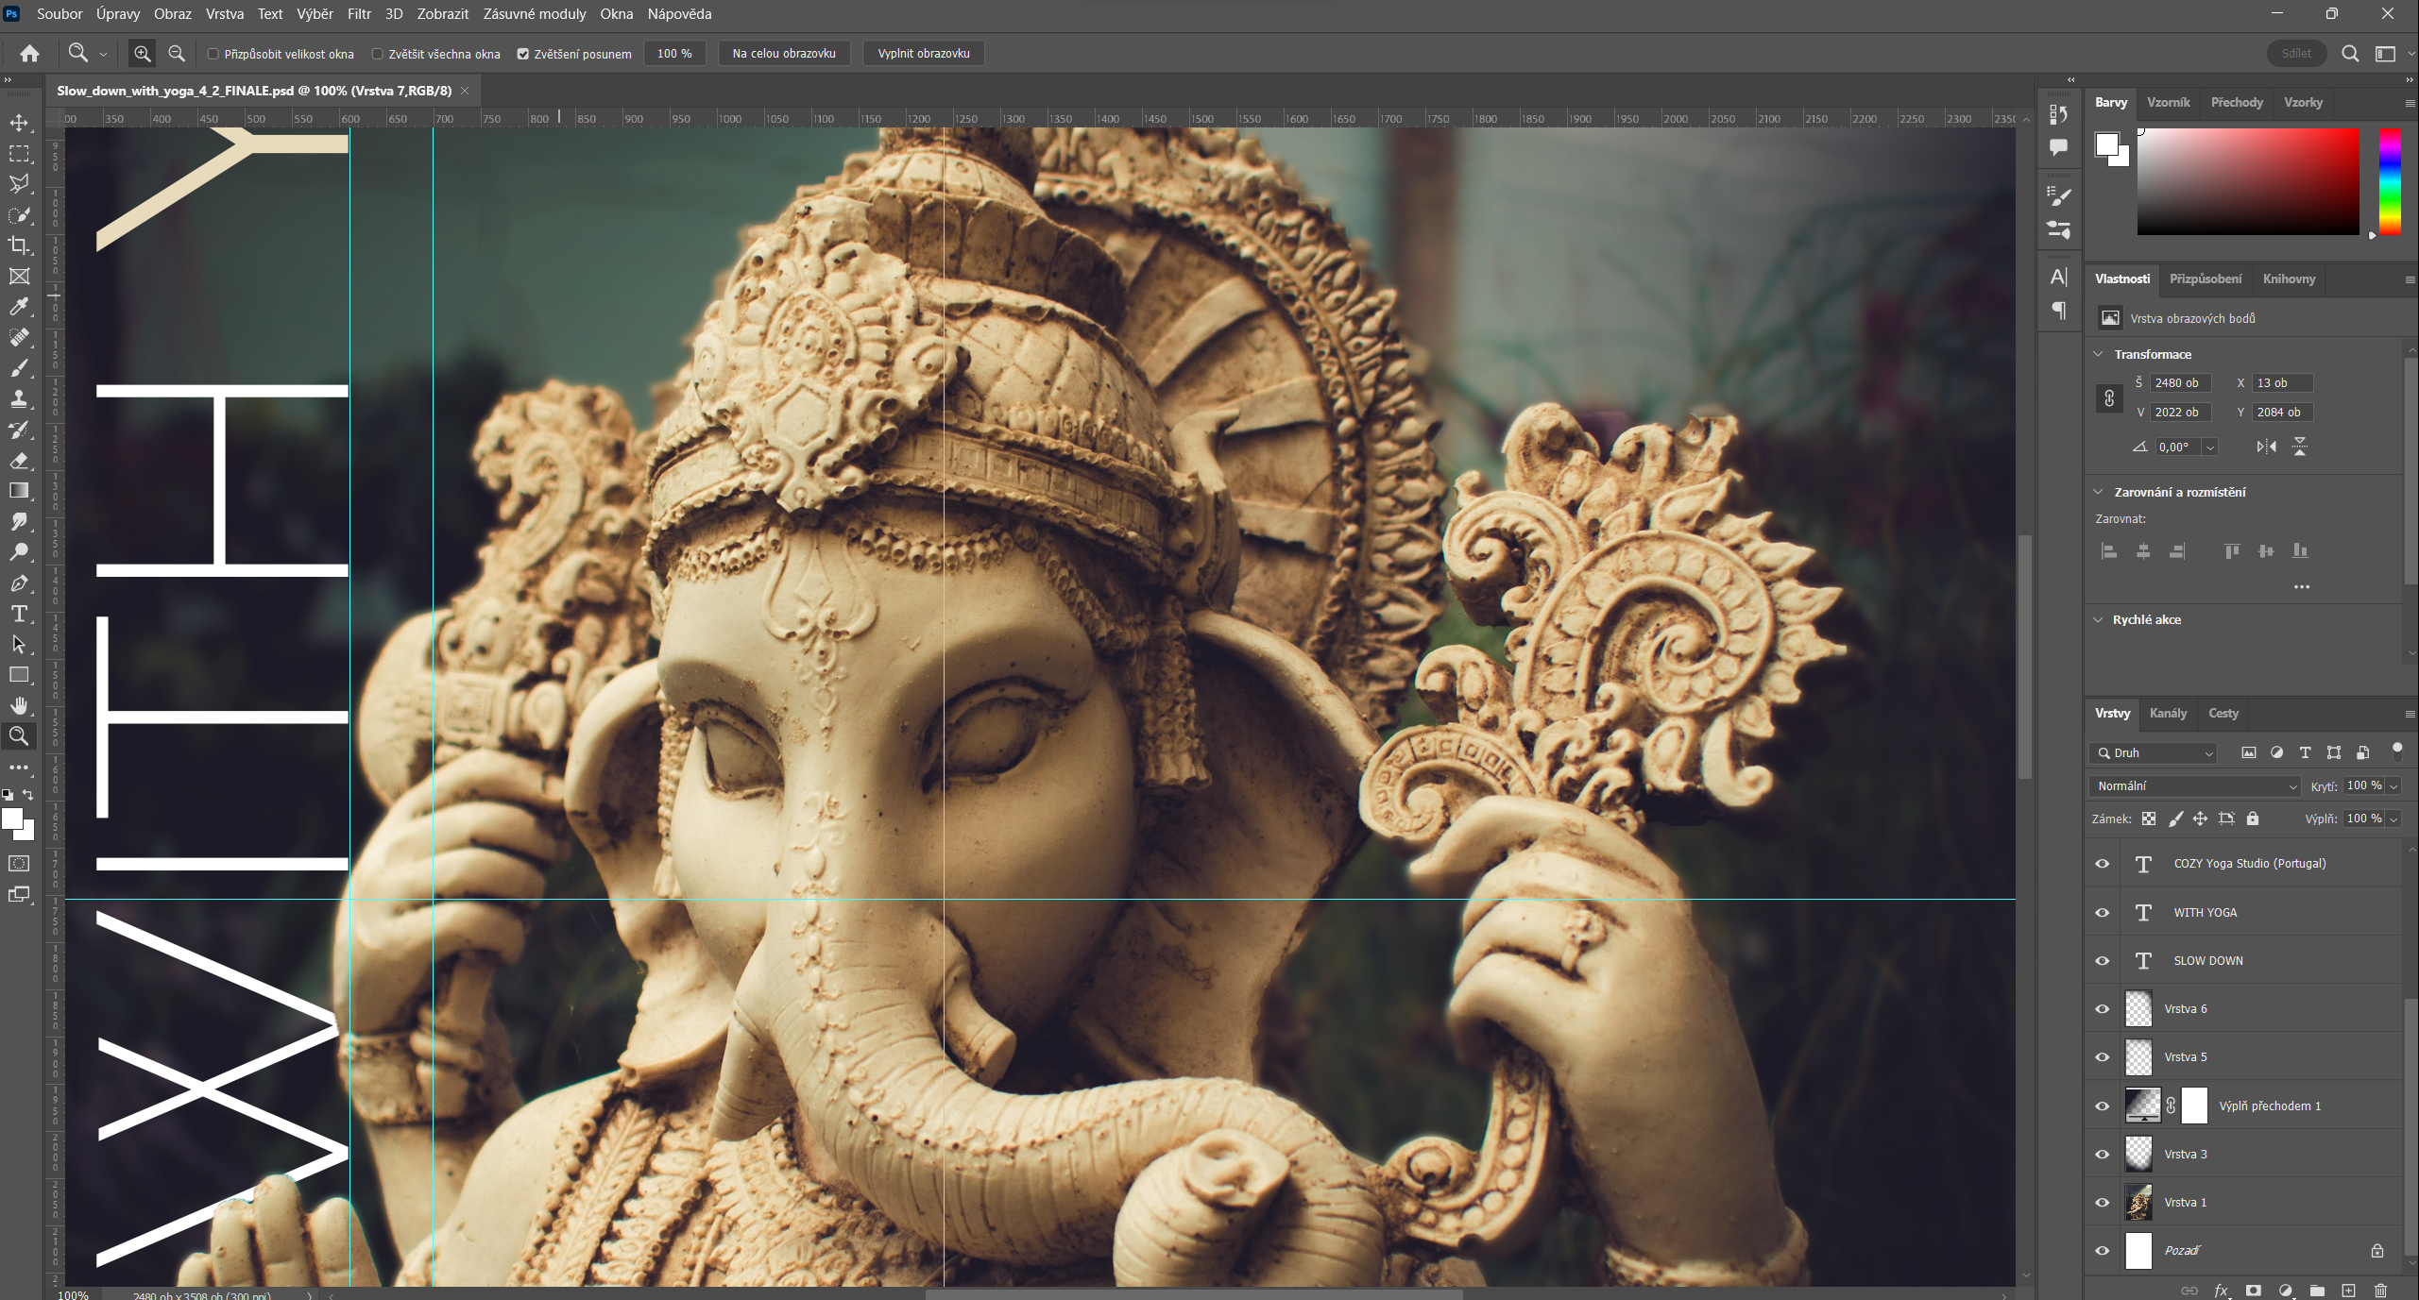The height and width of the screenshot is (1300, 2419).
Task: Open the Filtr menu
Action: (359, 14)
